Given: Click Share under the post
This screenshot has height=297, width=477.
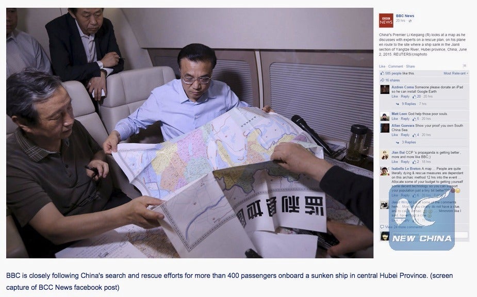Looking at the screenshot, I should (x=410, y=67).
